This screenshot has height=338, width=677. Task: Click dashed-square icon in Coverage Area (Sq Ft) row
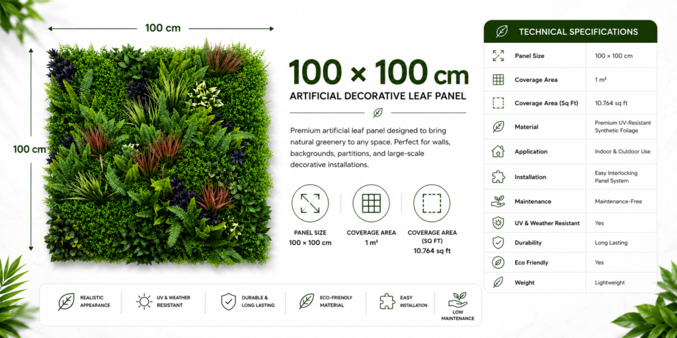498,103
